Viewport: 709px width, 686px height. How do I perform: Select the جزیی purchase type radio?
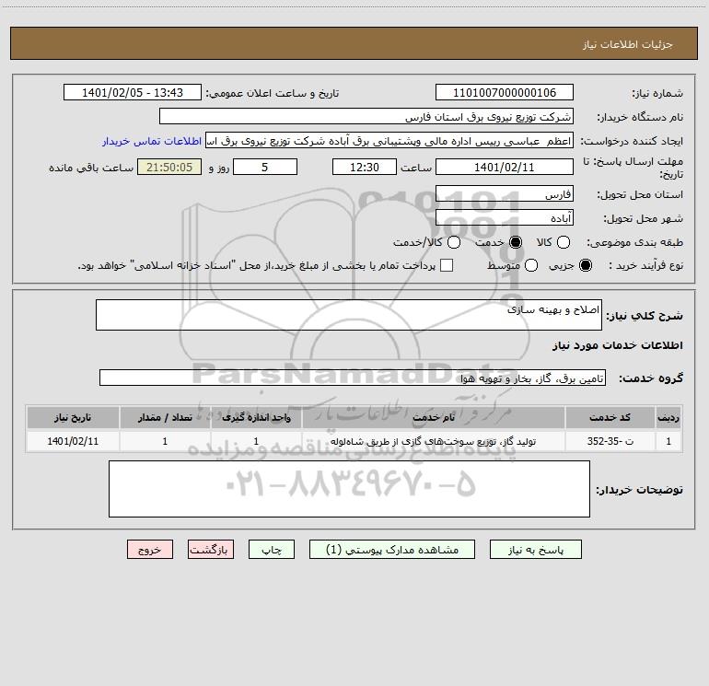(586, 265)
